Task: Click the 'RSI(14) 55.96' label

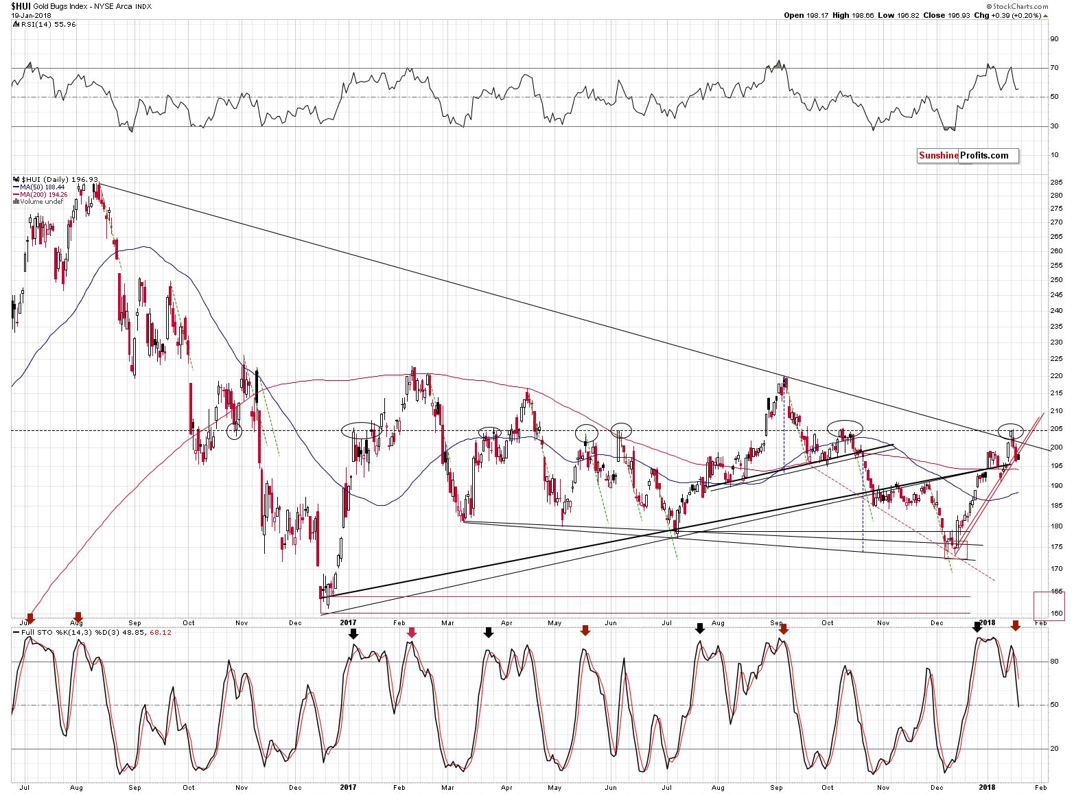Action: pyautogui.click(x=49, y=24)
